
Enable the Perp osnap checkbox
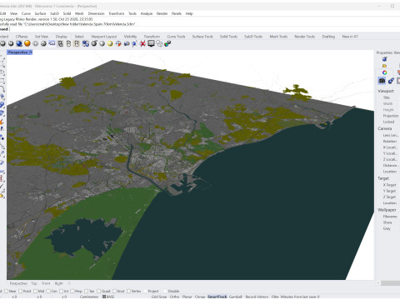coord(72,291)
